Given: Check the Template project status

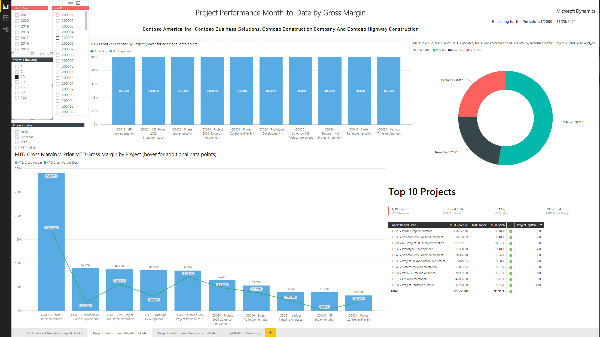Looking at the screenshot, I should (x=17, y=147).
